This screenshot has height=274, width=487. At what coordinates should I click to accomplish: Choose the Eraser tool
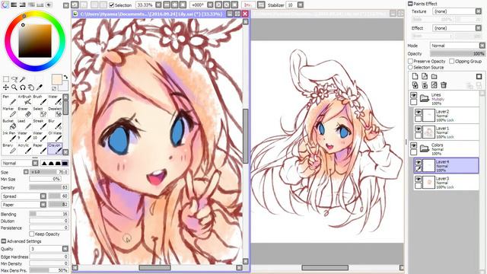pos(24,112)
